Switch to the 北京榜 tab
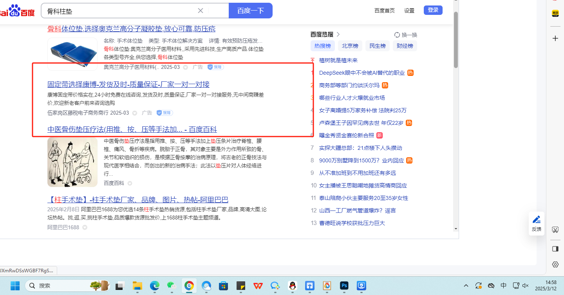The image size is (564, 295). pos(350,46)
